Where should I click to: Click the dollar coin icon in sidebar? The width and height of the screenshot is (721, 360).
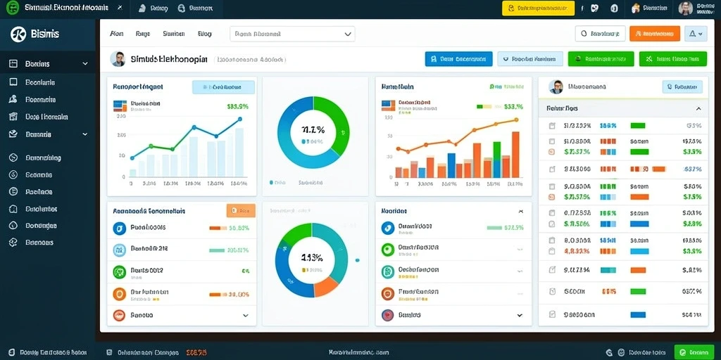point(13,174)
